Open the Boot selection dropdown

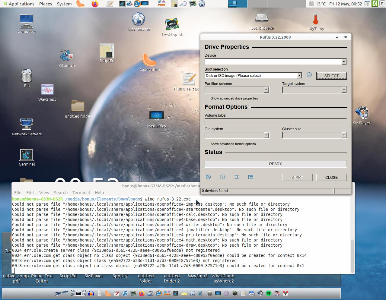299,76
